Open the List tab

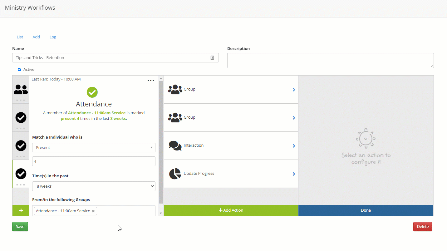(20, 37)
